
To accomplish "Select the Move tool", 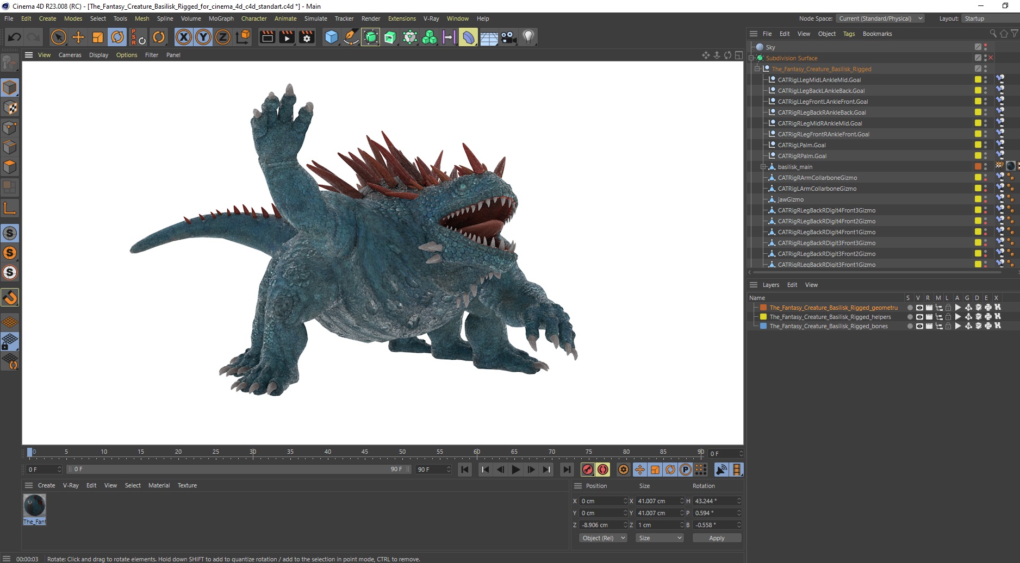I will [78, 37].
